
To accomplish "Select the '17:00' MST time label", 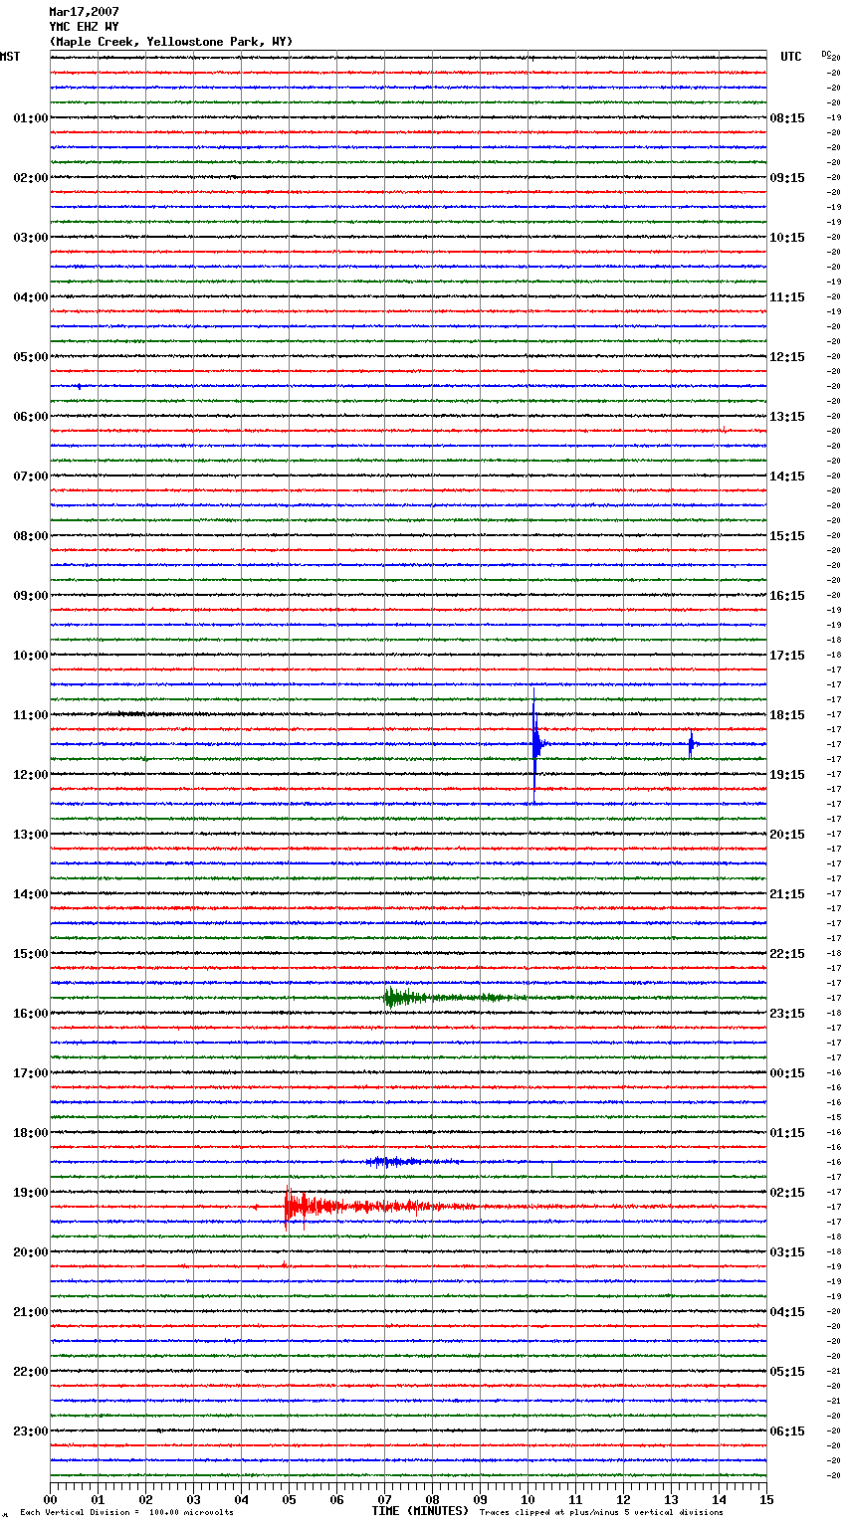I will tap(30, 1073).
